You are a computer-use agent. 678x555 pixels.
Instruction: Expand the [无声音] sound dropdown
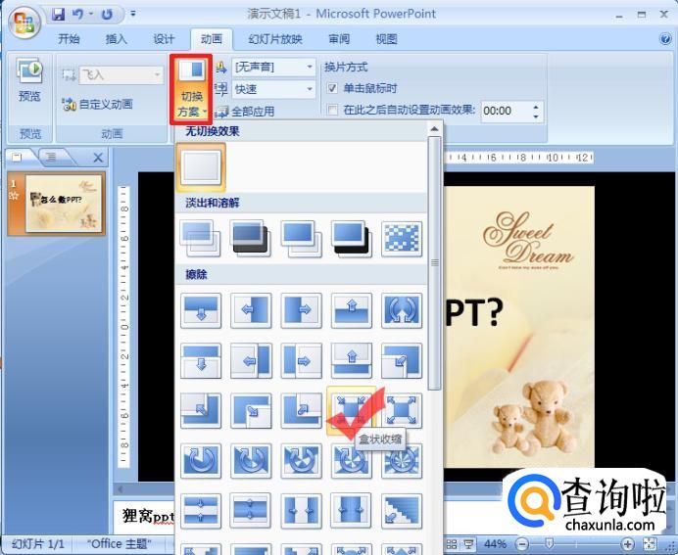(x=310, y=67)
